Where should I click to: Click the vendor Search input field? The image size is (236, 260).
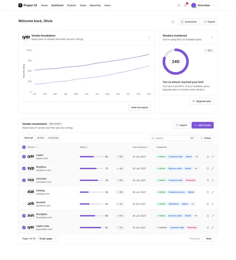[x=173, y=138]
